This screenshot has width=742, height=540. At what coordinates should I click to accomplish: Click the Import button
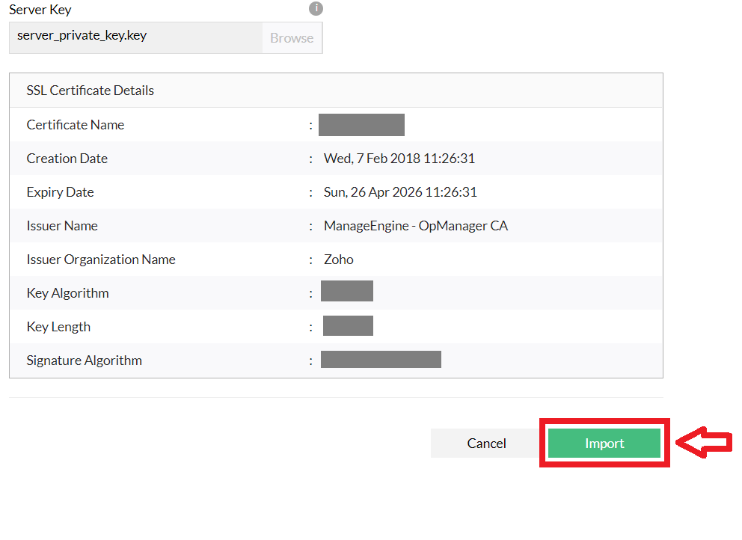(604, 443)
